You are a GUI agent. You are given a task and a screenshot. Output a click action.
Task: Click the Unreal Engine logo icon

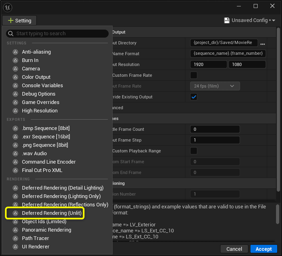click(x=8, y=7)
